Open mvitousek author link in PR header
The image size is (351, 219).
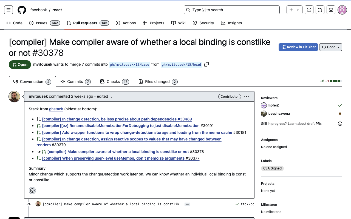(43, 65)
